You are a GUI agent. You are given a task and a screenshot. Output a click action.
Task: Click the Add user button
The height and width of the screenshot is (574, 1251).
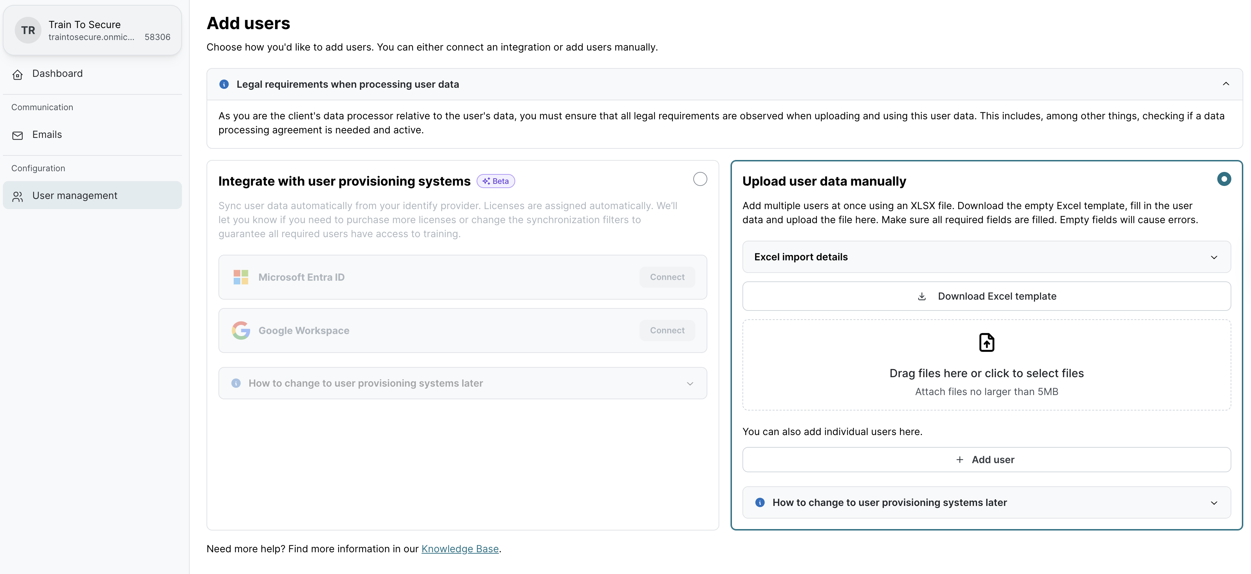(x=986, y=460)
